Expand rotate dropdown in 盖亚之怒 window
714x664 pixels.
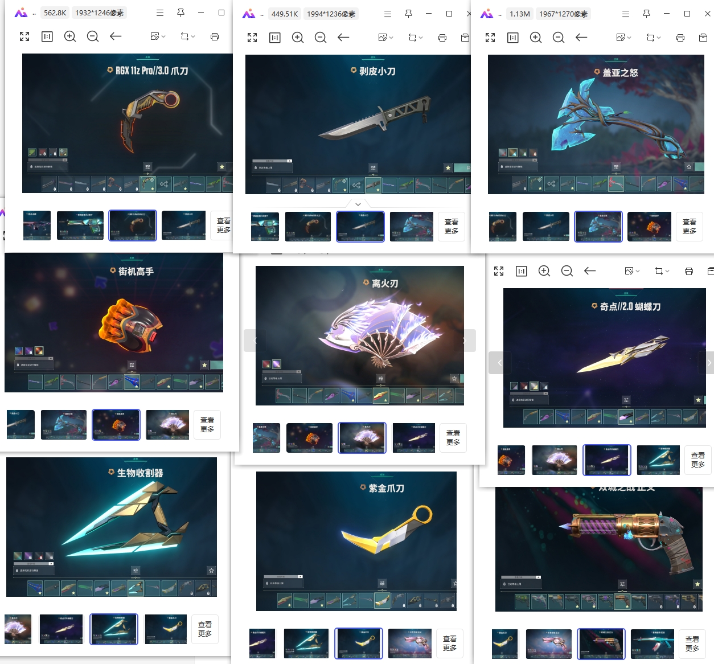pyautogui.click(x=653, y=38)
